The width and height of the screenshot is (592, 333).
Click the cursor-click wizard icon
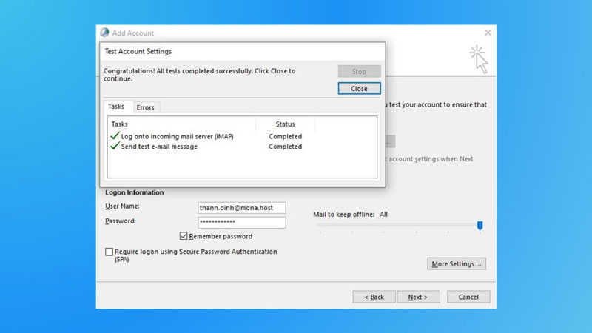pyautogui.click(x=479, y=59)
